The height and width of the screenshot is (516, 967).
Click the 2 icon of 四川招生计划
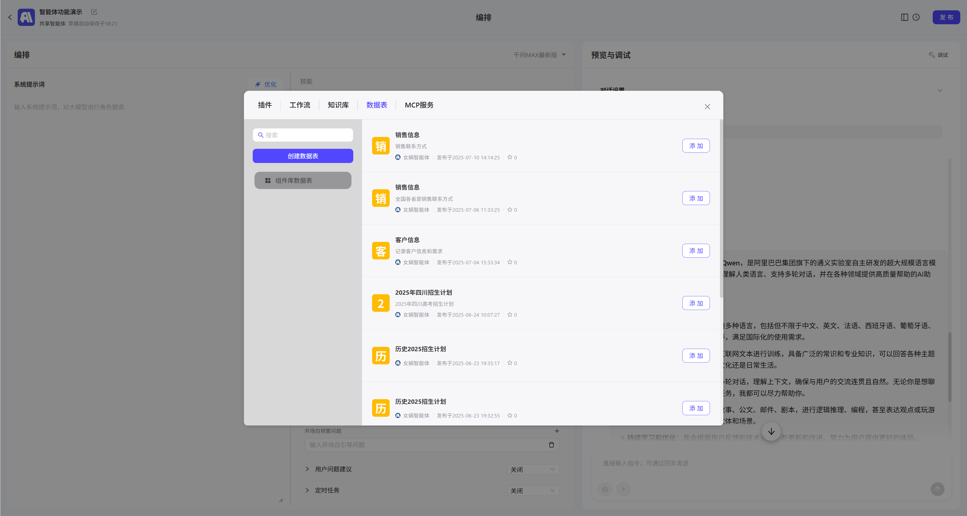click(381, 303)
